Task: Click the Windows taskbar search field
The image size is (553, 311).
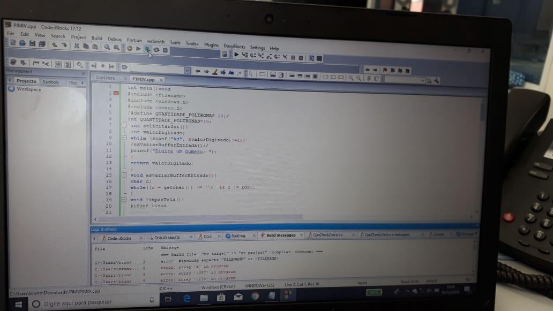Action: 93,302
